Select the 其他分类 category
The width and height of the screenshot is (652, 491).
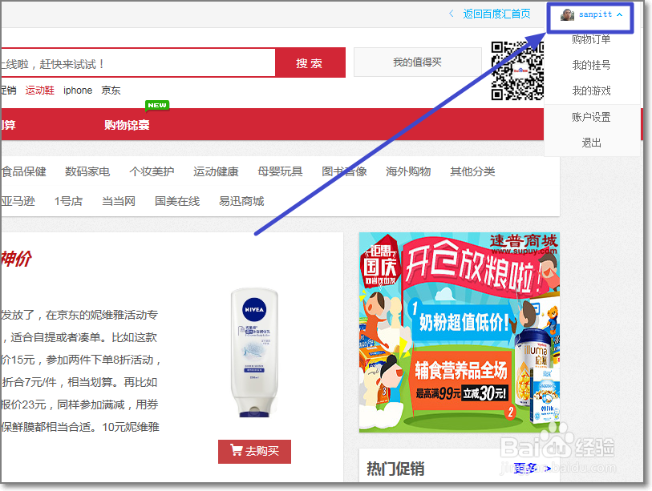click(x=472, y=171)
